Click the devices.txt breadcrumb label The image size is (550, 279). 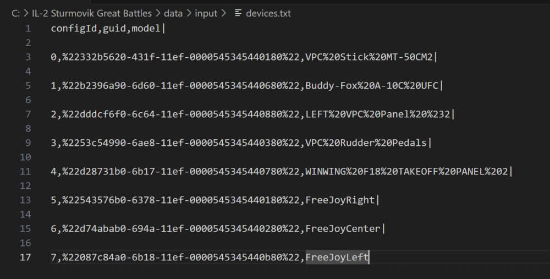click(x=269, y=13)
